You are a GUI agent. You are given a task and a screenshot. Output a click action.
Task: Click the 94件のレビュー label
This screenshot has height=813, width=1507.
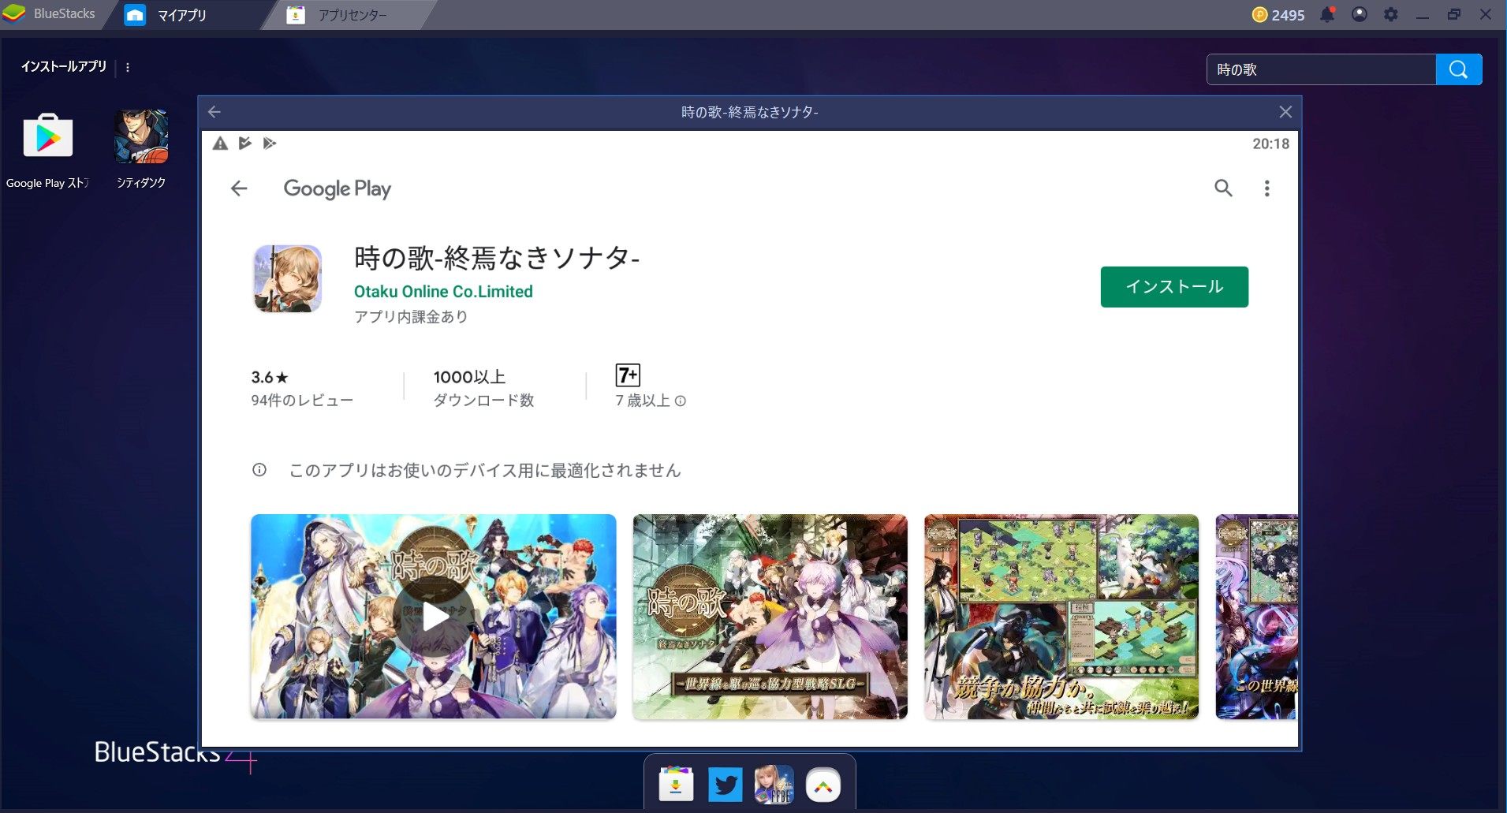pos(302,401)
